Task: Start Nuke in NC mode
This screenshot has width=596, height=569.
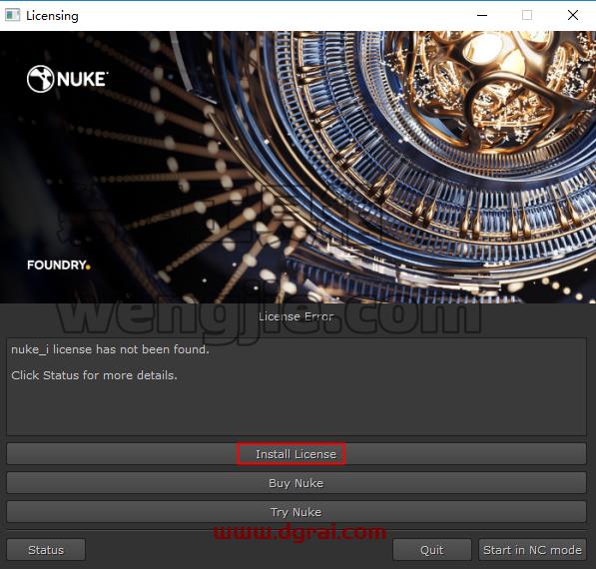Action: pos(532,550)
